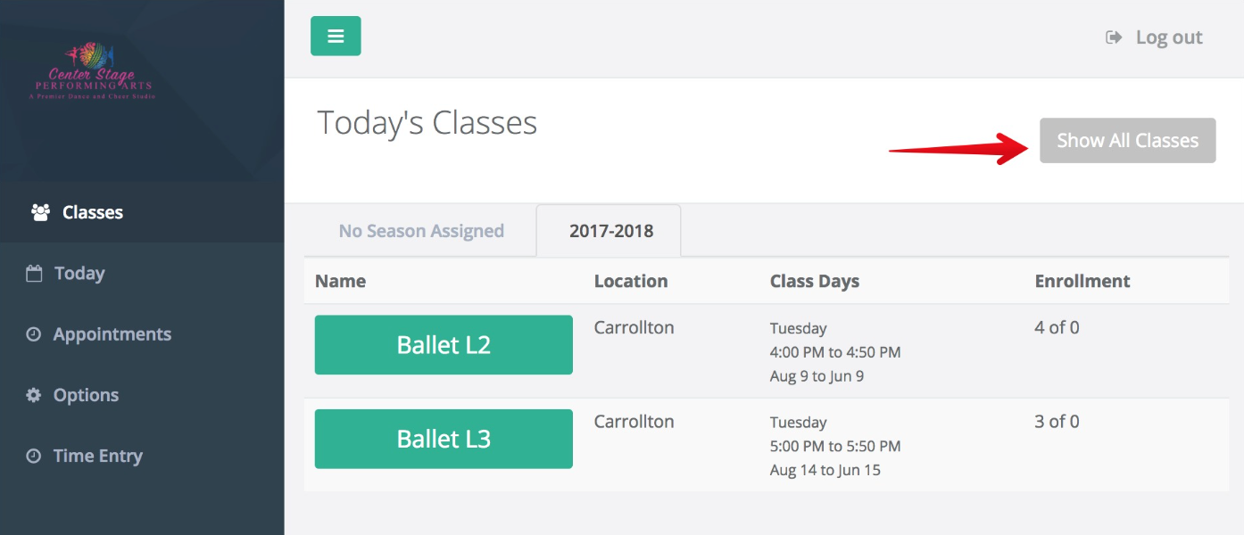Click the Classes people icon in sidebar
The image size is (1244, 535).
click(x=40, y=212)
